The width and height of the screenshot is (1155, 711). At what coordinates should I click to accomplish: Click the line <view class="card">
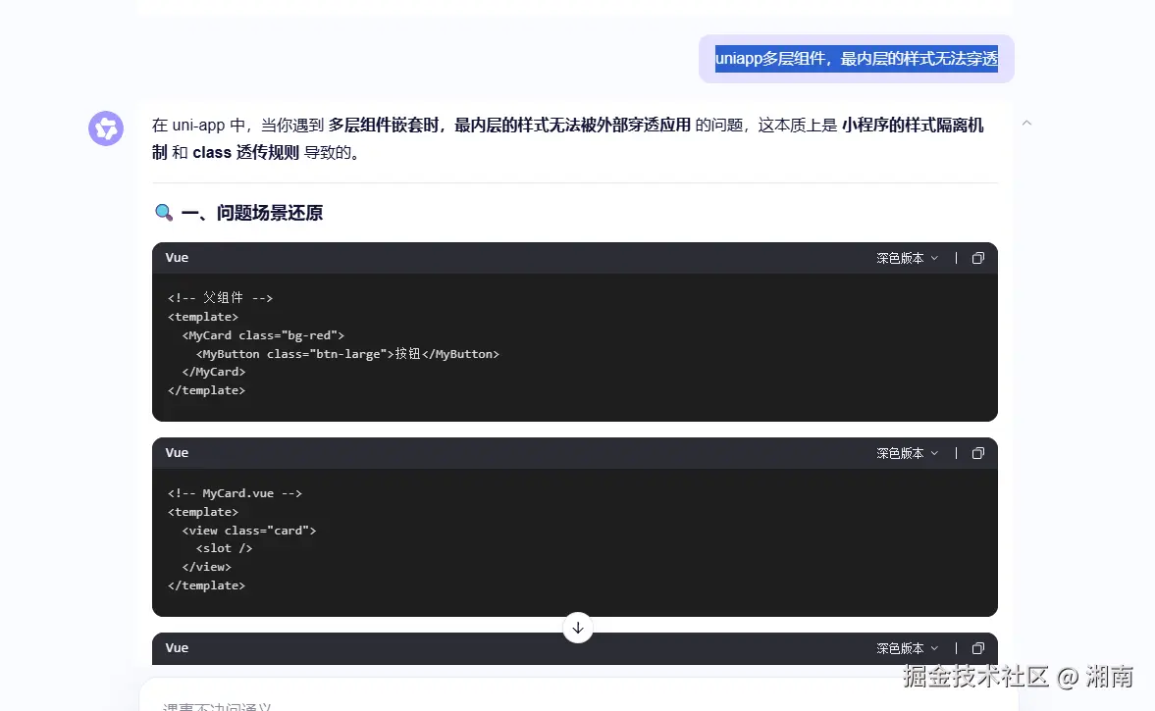[249, 531]
